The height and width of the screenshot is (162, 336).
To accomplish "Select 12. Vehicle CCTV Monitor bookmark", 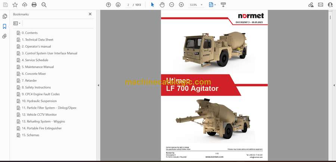I will (39, 115).
